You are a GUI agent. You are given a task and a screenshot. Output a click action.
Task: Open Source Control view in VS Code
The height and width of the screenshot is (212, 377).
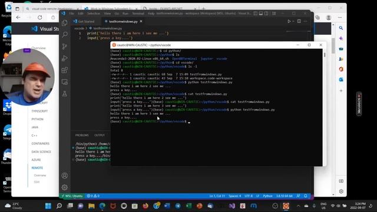[x=64, y=47]
